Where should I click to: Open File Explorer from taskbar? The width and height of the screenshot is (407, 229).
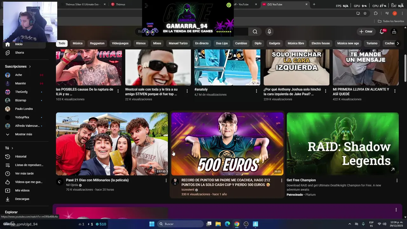coord(218,224)
